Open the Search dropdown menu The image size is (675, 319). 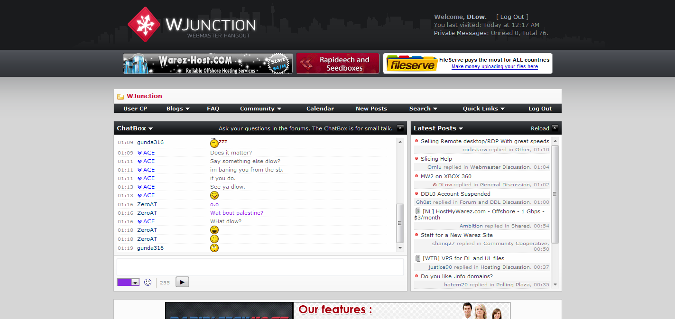click(423, 109)
